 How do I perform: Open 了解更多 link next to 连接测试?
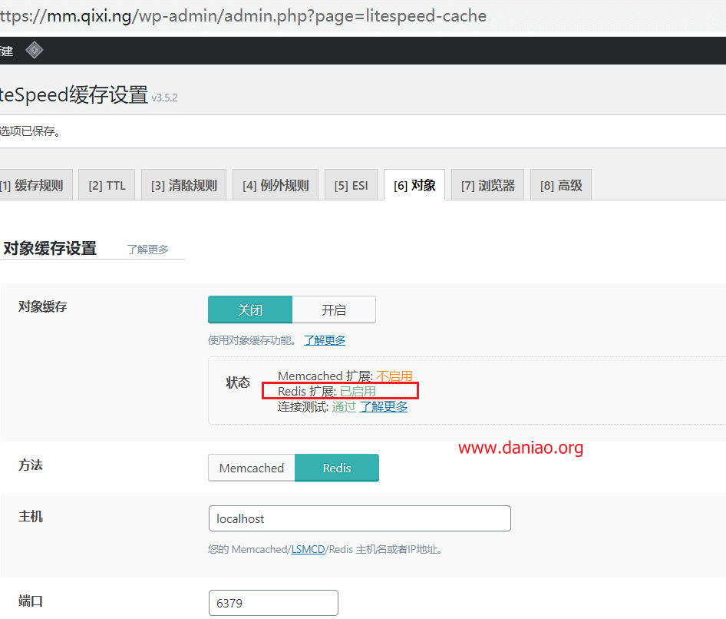tap(384, 407)
